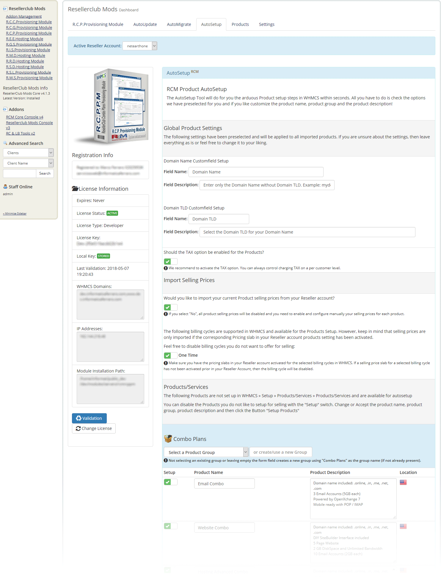Viewport: 441px width, 587px height.
Task: Open RCM Core Console v4 link
Action: [x=24, y=117]
